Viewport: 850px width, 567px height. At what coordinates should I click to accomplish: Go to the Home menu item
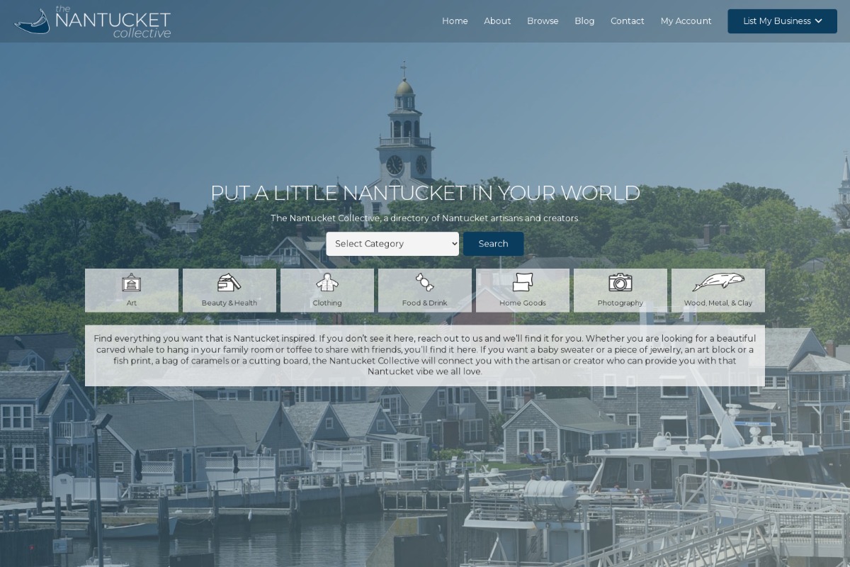[x=455, y=21]
